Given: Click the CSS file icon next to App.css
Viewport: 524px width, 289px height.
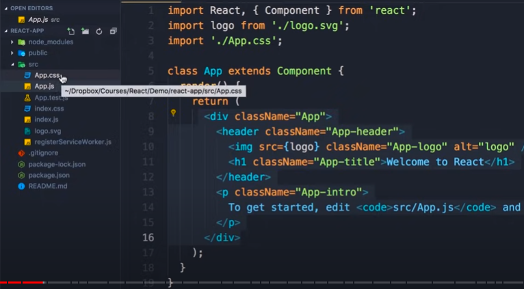Looking at the screenshot, I should 28,75.
